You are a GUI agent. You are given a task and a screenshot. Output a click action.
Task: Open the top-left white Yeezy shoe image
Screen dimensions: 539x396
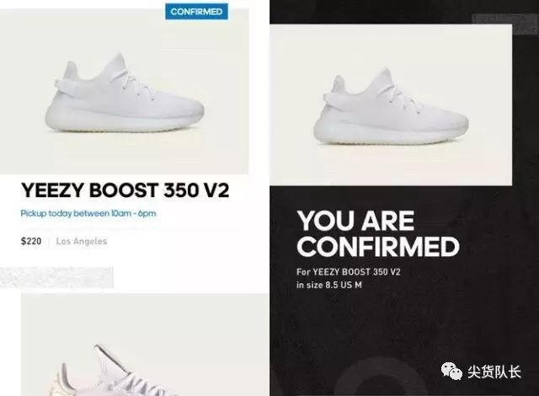point(124,91)
